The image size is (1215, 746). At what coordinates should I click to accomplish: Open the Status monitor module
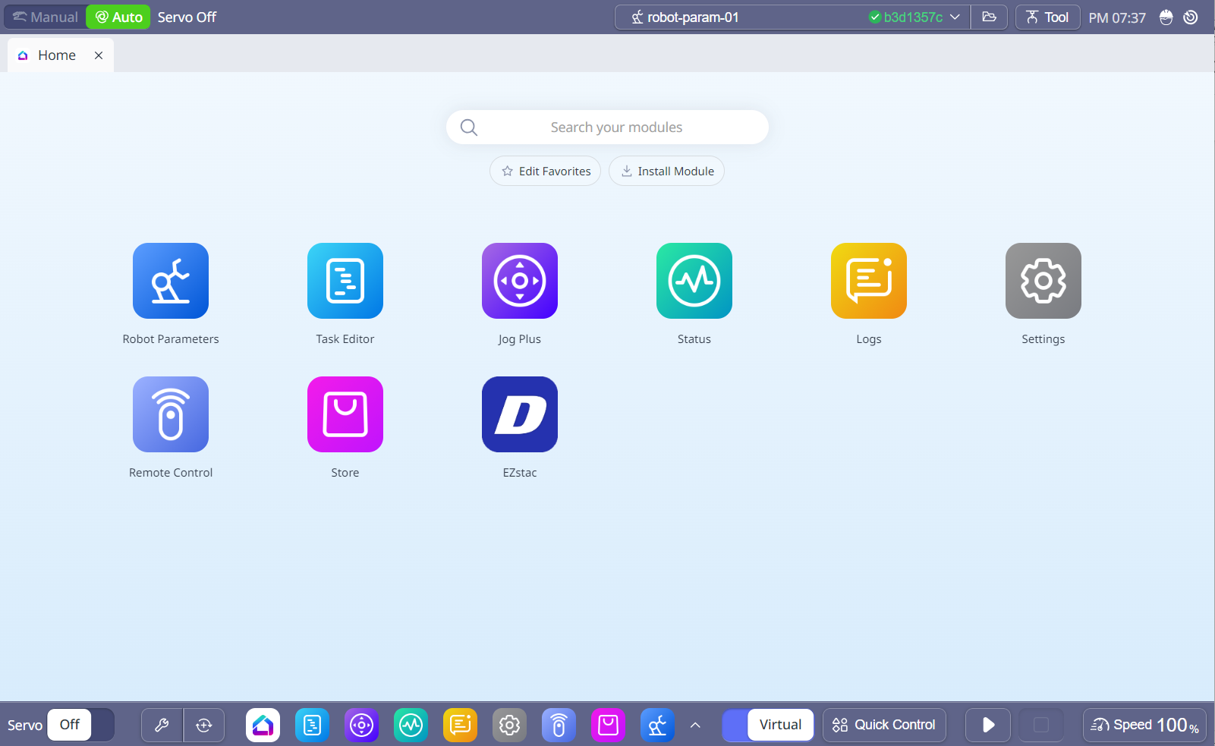[694, 281]
